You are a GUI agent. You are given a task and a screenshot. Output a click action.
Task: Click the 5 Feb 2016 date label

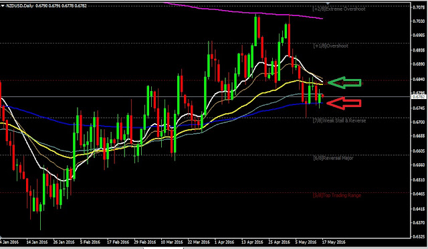(90, 242)
